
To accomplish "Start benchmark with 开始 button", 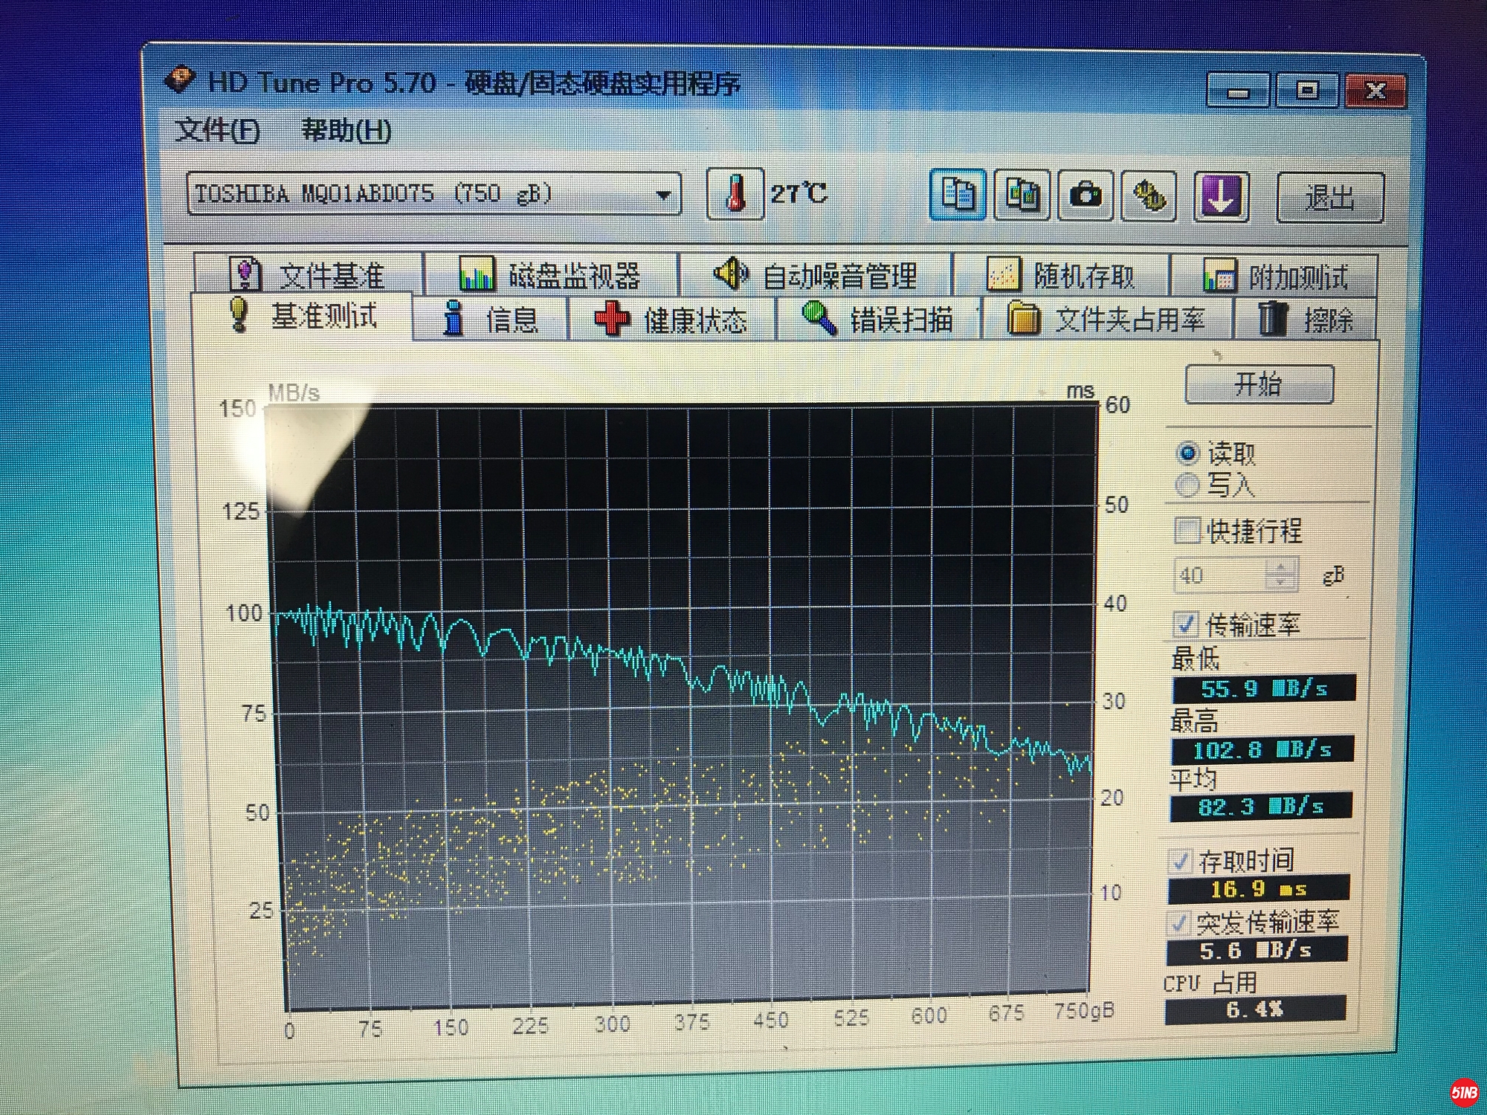I will click(1259, 384).
